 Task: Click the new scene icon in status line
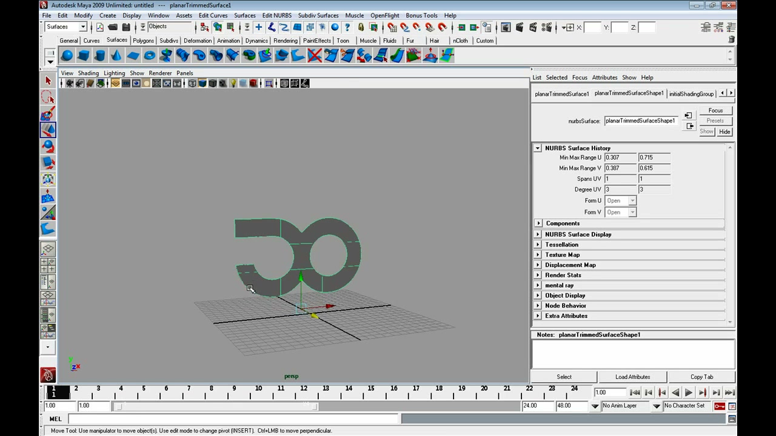click(x=99, y=27)
